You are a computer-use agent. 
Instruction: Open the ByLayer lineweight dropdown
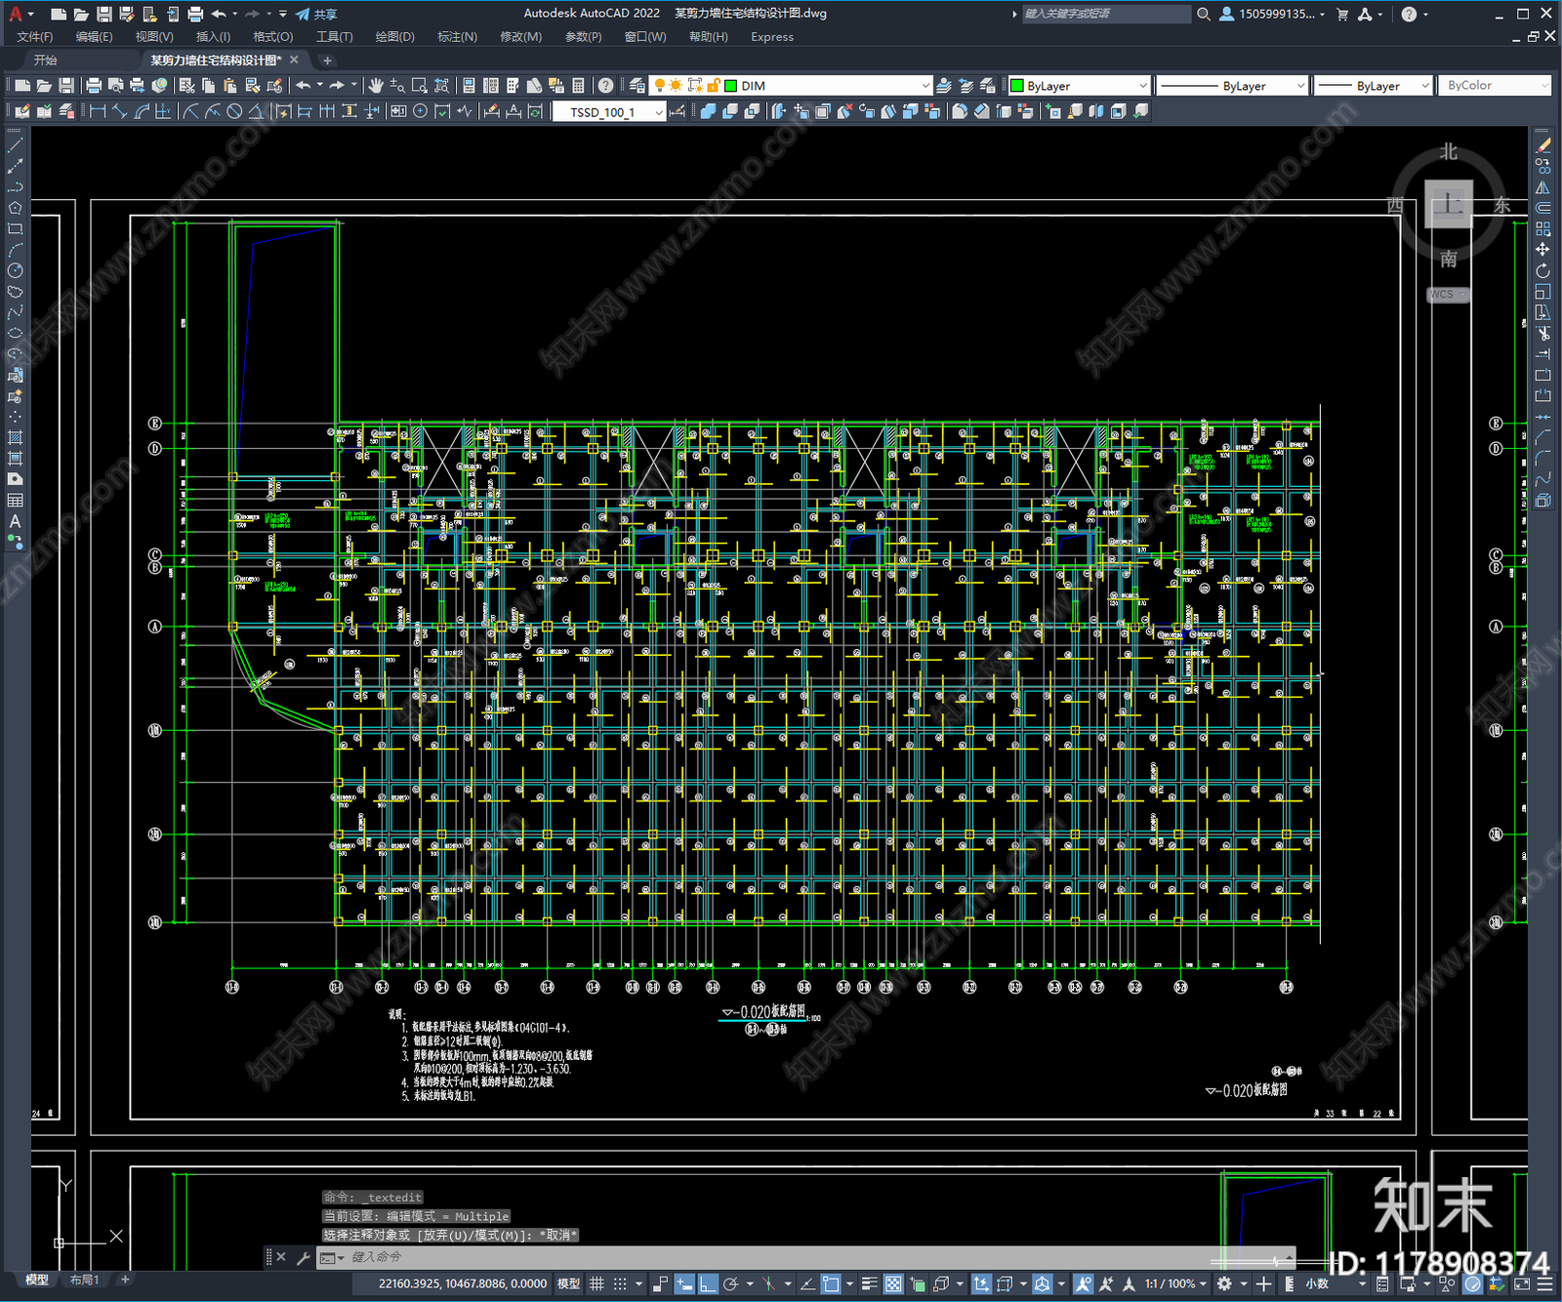(x=1373, y=86)
